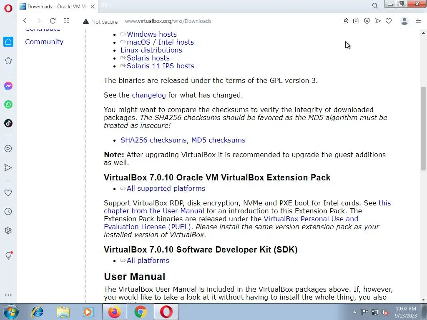Open the lightbulb tips icon in sidebar

[9, 255]
